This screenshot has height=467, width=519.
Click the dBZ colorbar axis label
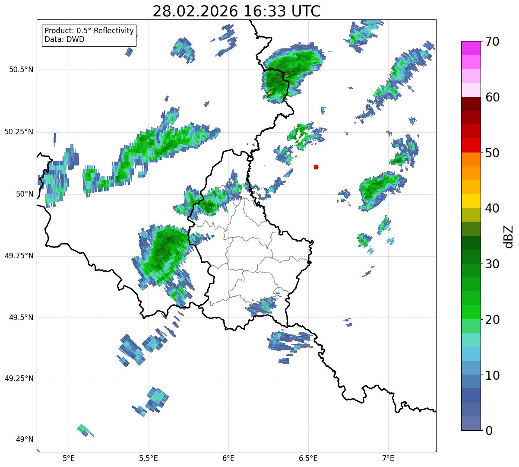509,236
